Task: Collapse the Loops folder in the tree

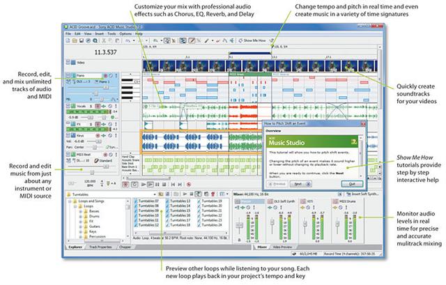Action: [76, 206]
